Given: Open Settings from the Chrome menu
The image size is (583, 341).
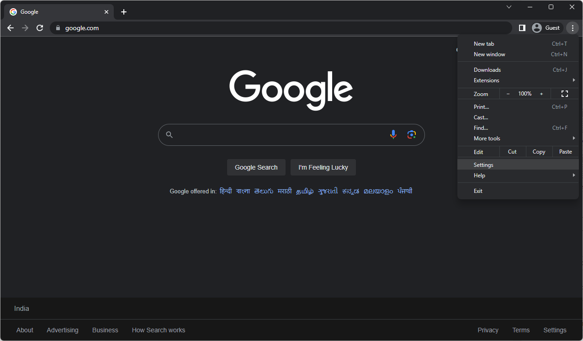Looking at the screenshot, I should 483,165.
